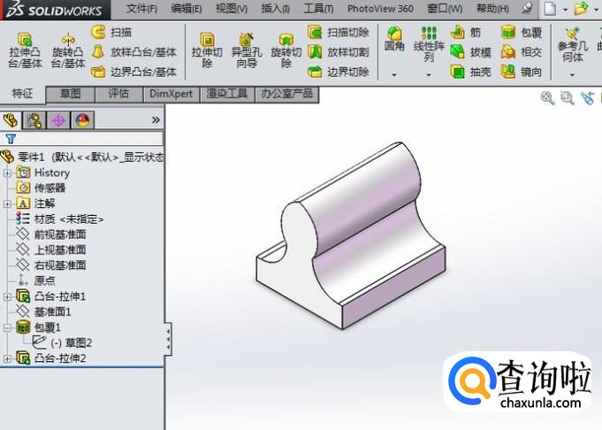Image resolution: width=602 pixels, height=430 pixels.
Task: Choose the 边界切除 boundary cut tool
Action: pyautogui.click(x=339, y=72)
